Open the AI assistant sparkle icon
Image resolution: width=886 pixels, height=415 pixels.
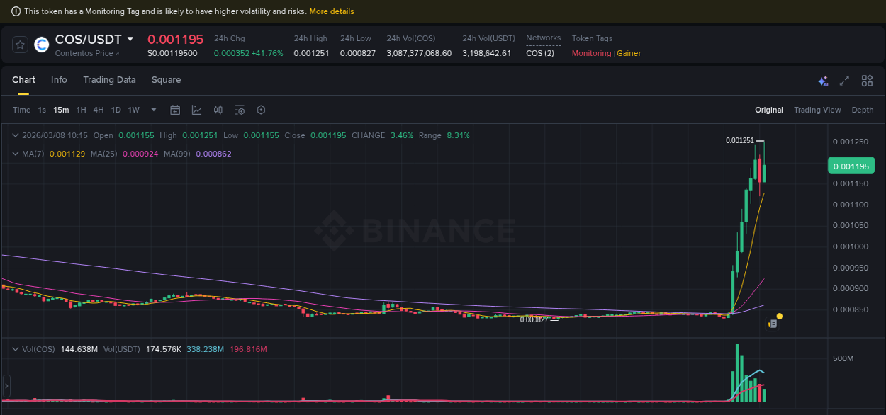pyautogui.click(x=823, y=81)
